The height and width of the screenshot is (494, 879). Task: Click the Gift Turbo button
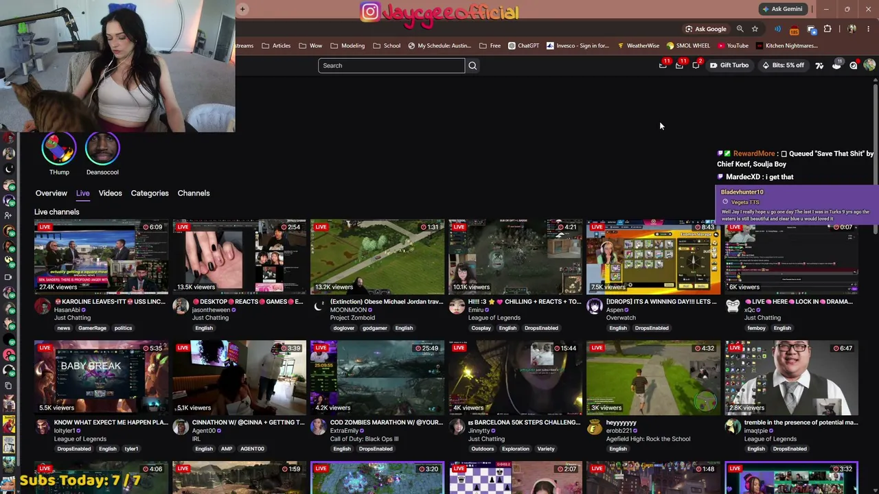(729, 65)
